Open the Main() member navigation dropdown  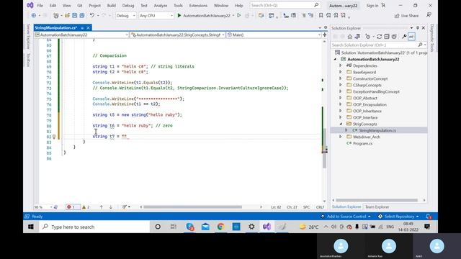tap(274, 35)
